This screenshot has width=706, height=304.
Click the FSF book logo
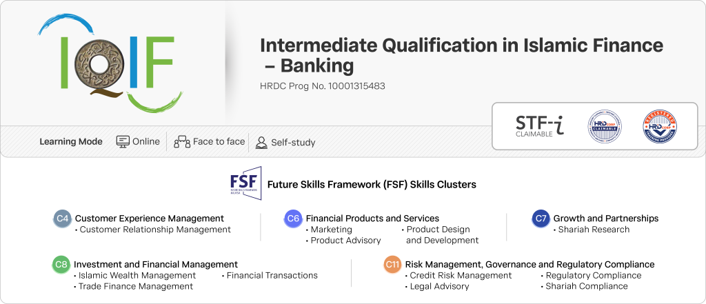pyautogui.click(x=245, y=184)
